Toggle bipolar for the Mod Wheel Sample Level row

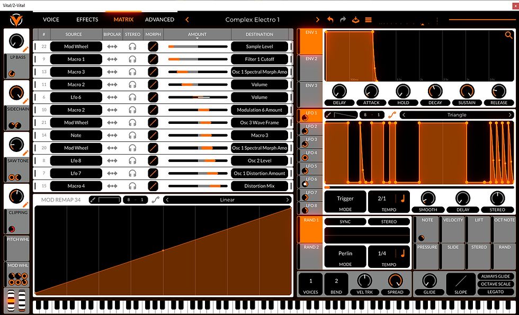point(112,47)
